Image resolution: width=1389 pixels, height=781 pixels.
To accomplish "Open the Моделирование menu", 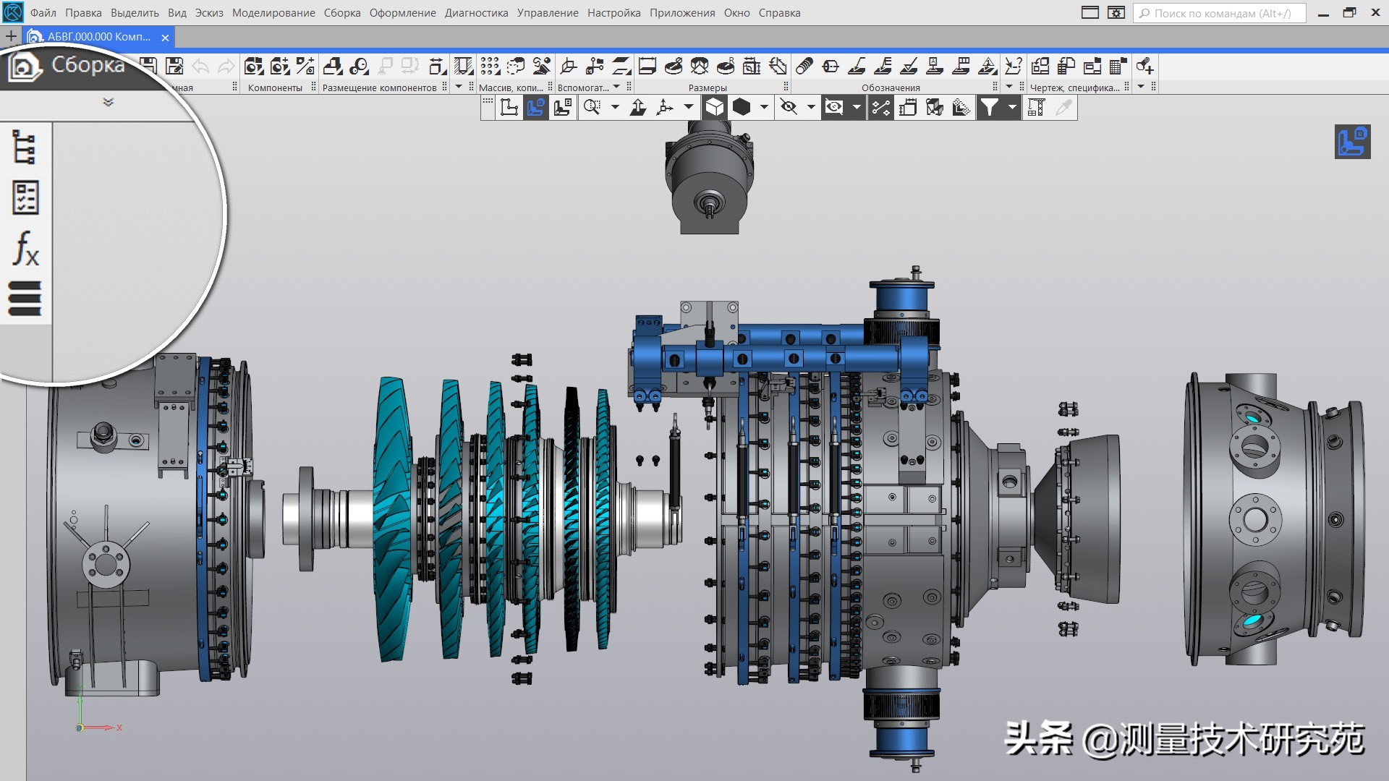I will coord(273,12).
